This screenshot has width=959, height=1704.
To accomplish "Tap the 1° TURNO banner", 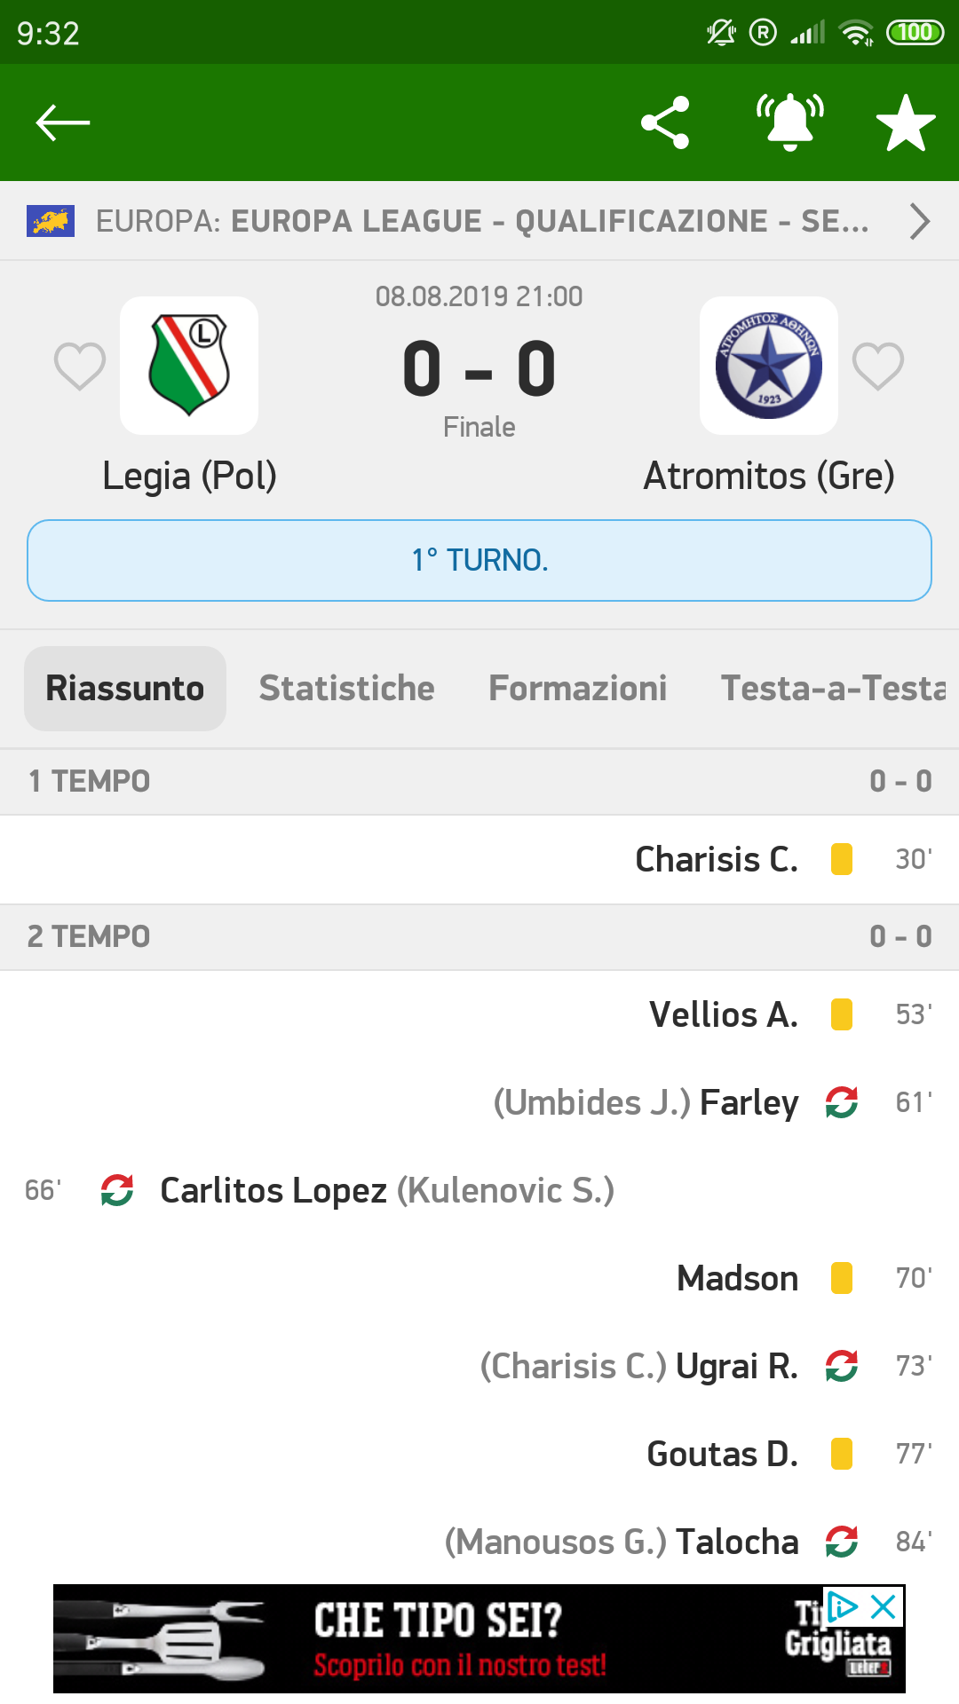I will (479, 560).
